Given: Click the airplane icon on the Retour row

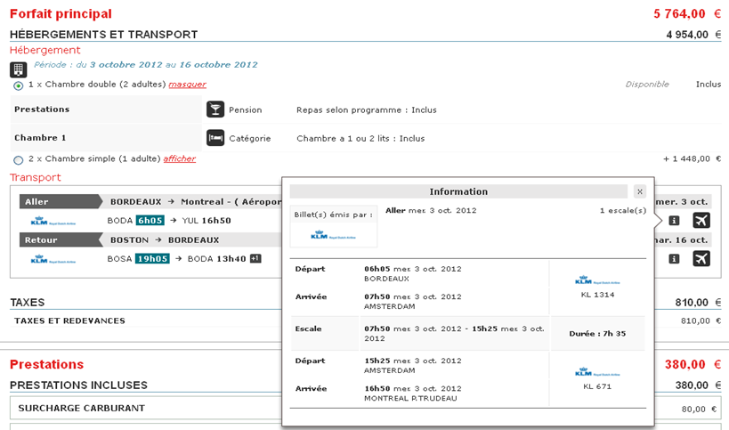Looking at the screenshot, I should 701,258.
